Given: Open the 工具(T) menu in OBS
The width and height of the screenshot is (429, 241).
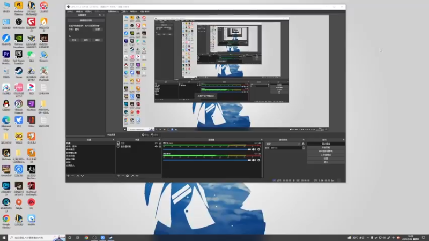Looking at the screenshot, I should pyautogui.click(x=124, y=11).
